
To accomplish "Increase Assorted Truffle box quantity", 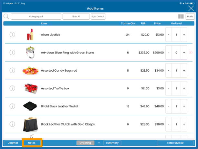I will pyautogui.click(x=184, y=88).
